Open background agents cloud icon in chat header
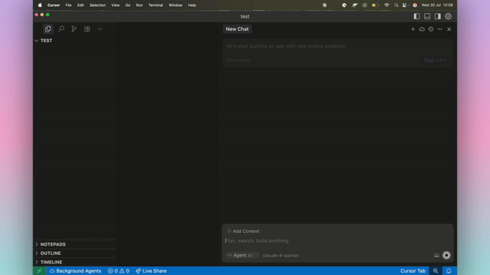 click(422, 29)
